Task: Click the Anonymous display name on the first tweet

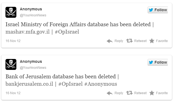Action: pos(31,9)
